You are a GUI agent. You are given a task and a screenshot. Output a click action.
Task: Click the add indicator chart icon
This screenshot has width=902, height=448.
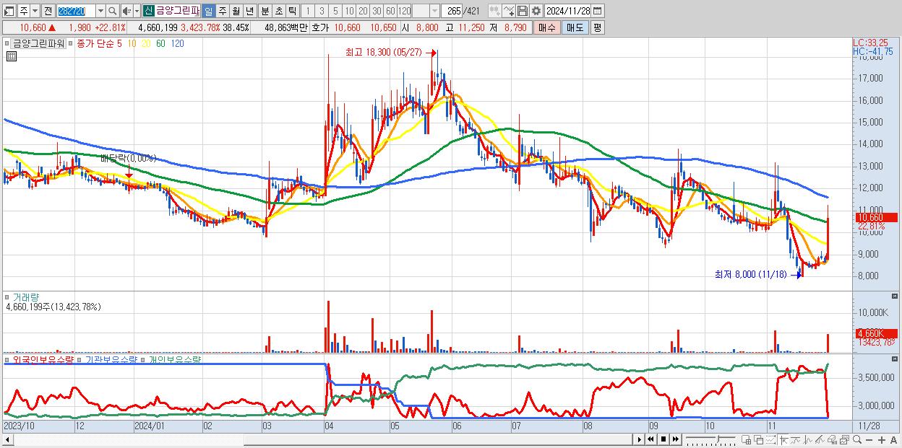(x=509, y=11)
